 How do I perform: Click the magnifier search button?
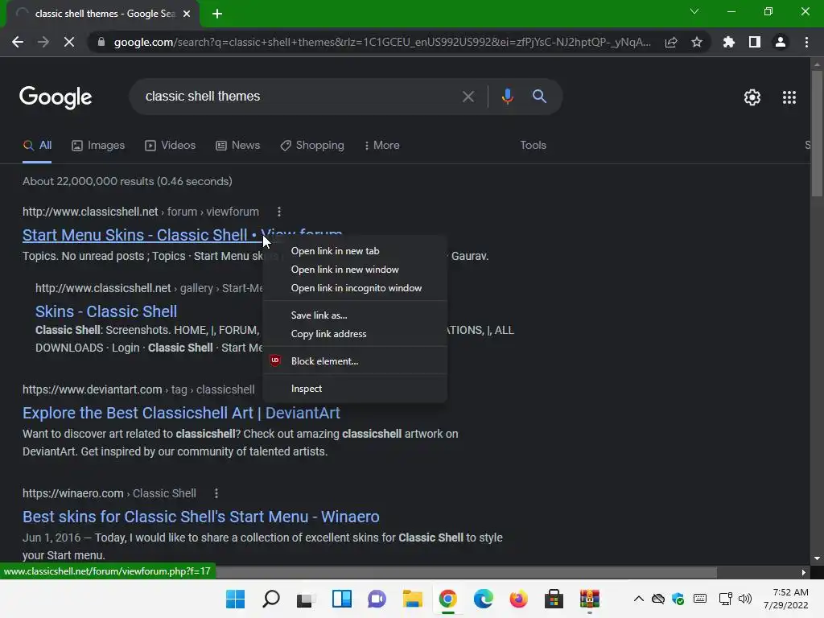tap(539, 97)
